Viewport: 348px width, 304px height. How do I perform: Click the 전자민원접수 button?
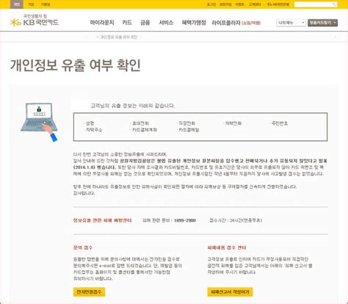[89, 292]
